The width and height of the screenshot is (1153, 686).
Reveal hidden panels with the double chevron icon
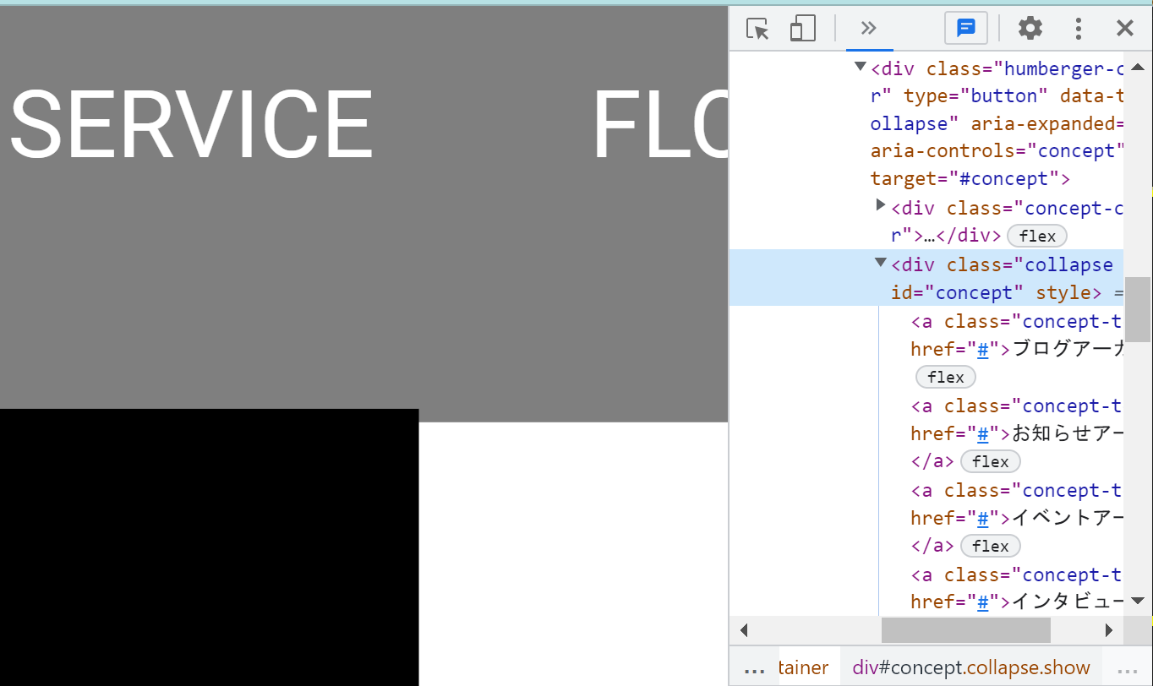click(869, 28)
